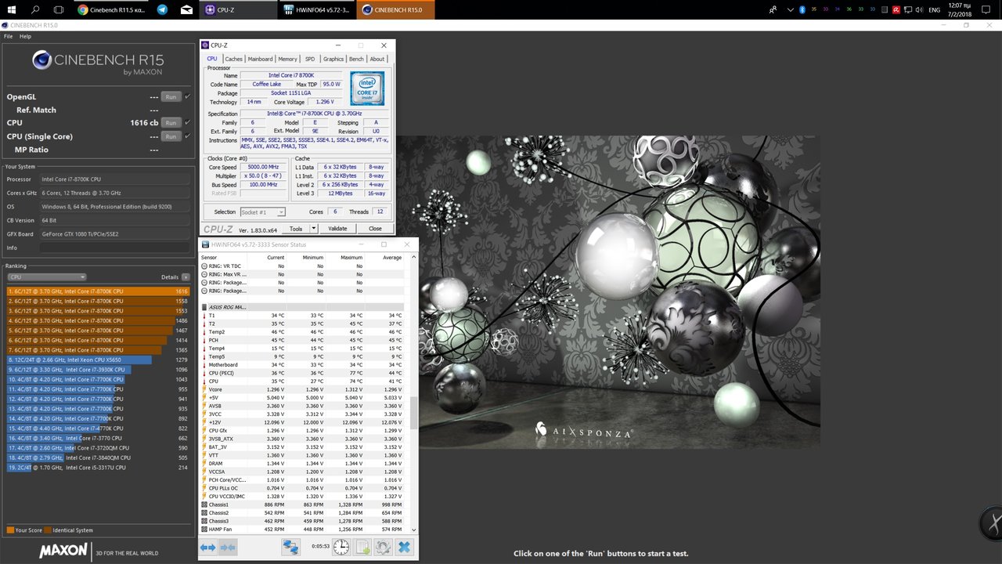This screenshot has width=1002, height=564.
Task: Open network status tray icon
Action: 908,9
